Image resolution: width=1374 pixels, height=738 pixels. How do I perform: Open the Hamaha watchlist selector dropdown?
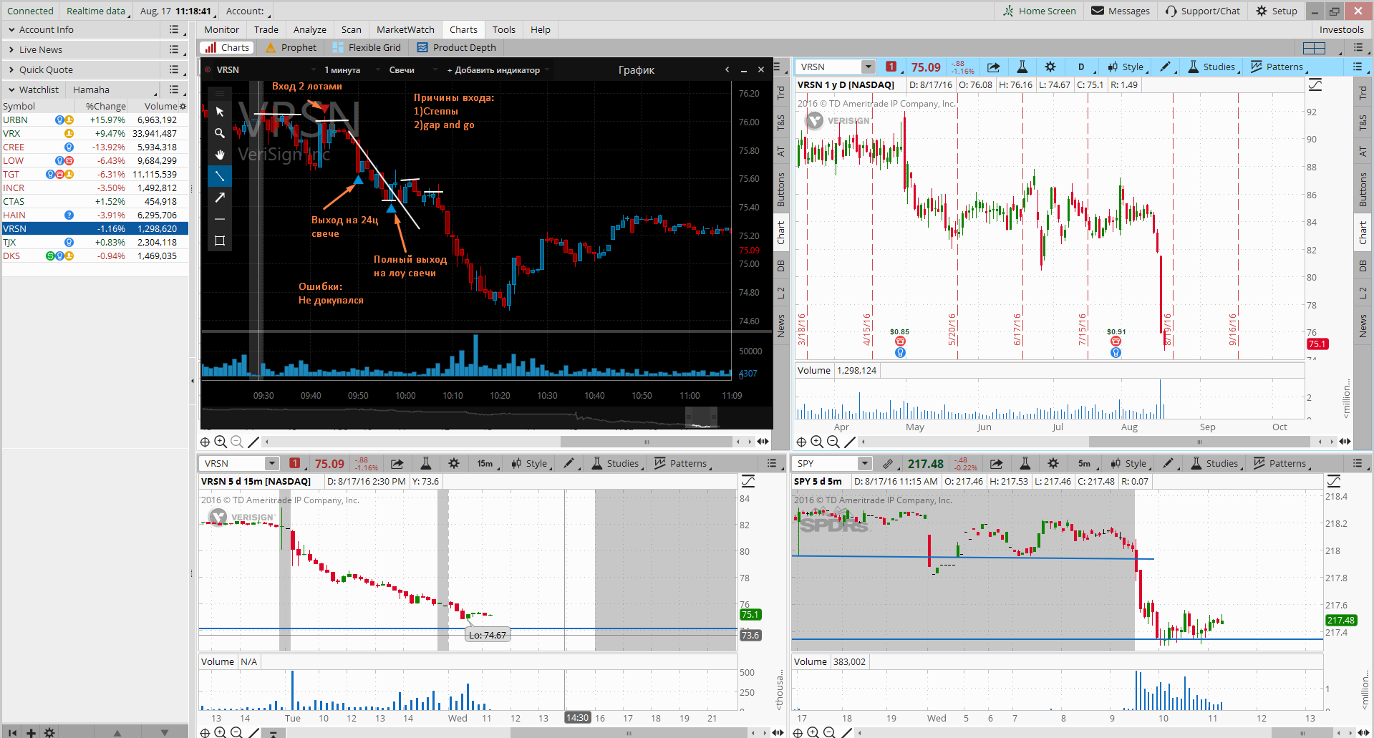(x=114, y=89)
